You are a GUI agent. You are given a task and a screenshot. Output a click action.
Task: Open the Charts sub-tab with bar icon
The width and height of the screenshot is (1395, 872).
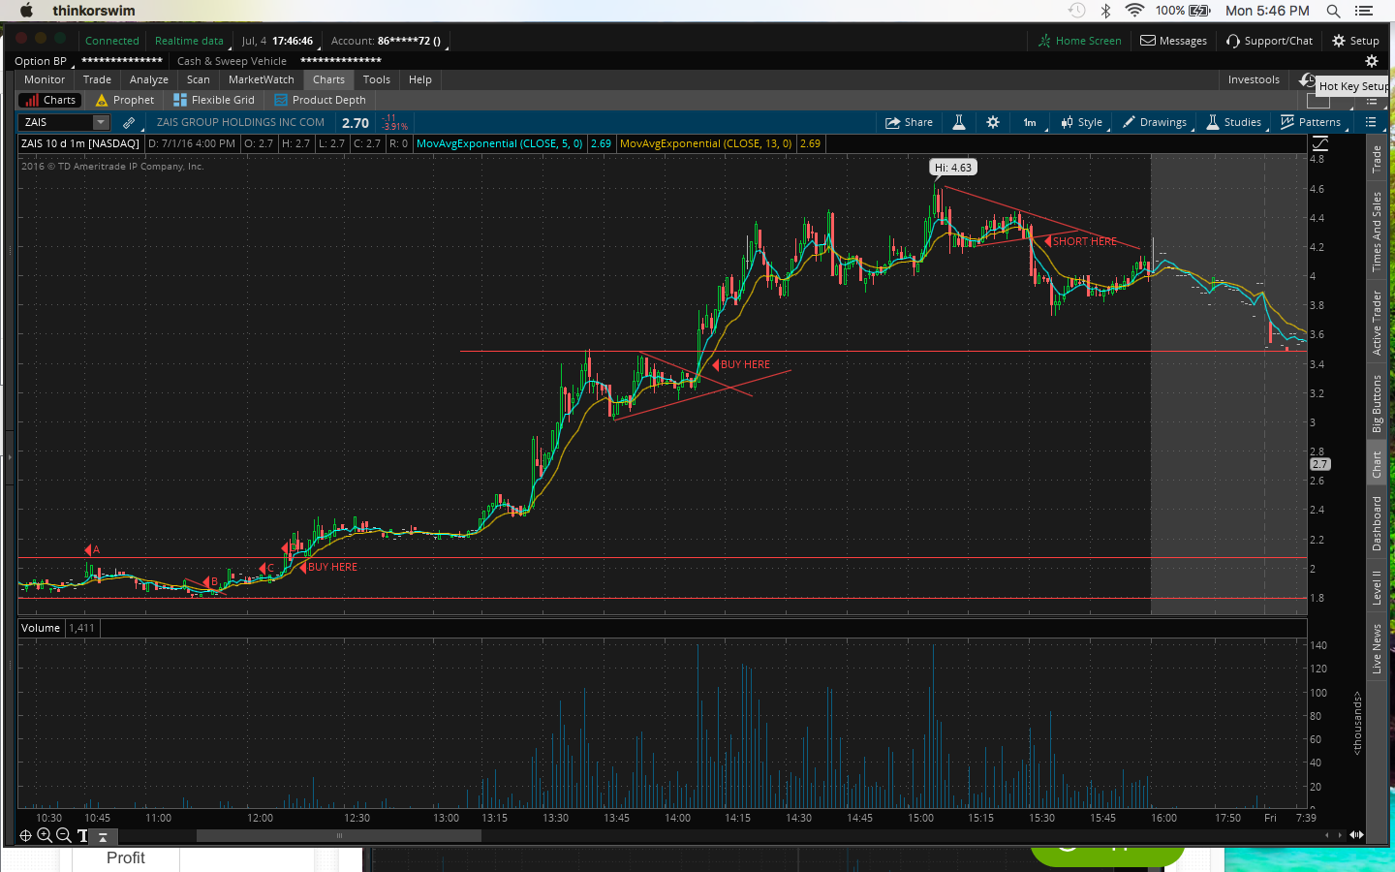[x=51, y=100]
